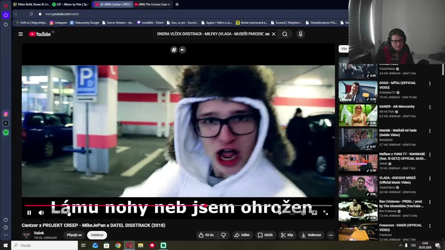Go back in browser history

(x=16, y=14)
